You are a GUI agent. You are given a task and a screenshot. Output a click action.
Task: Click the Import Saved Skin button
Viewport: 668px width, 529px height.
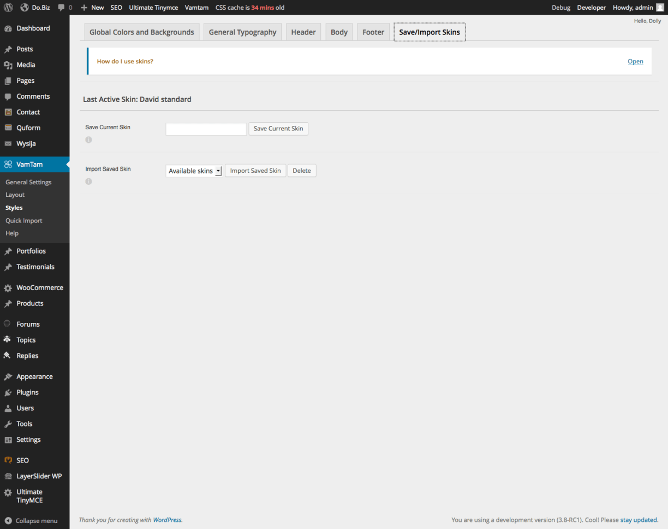coord(255,171)
